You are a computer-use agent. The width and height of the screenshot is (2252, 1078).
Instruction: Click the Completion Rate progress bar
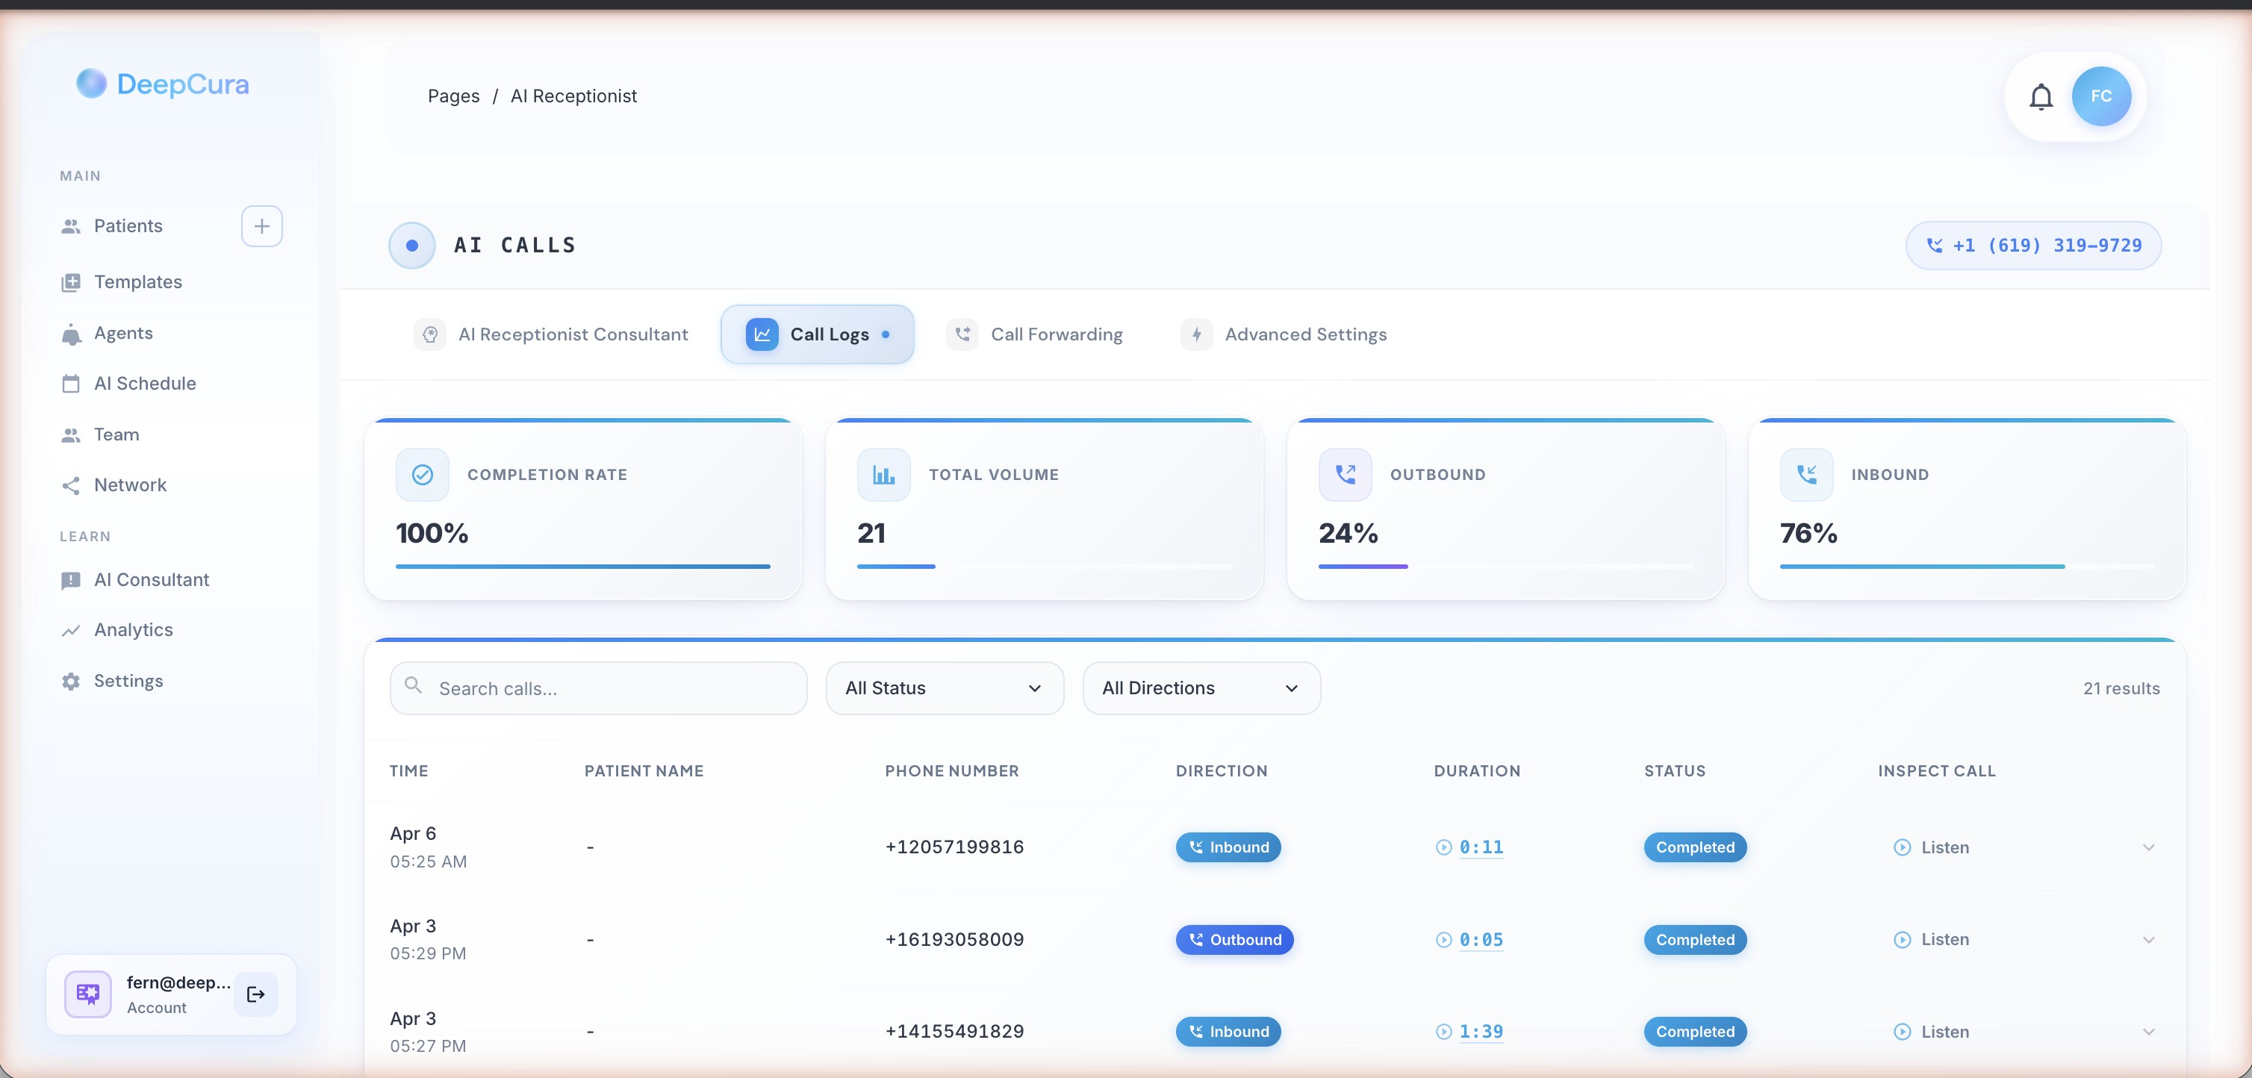coord(583,567)
